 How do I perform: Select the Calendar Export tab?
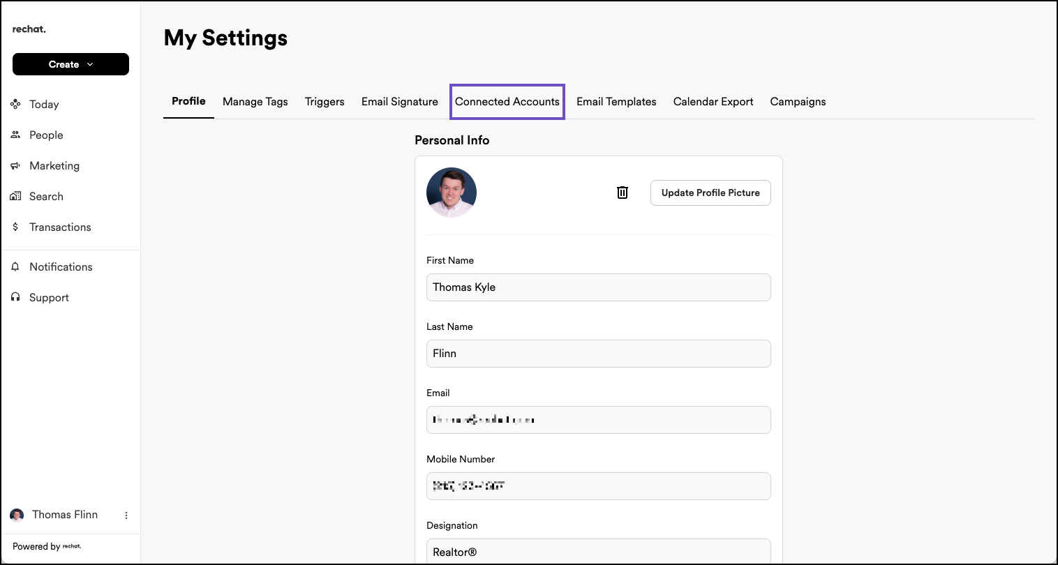(713, 102)
